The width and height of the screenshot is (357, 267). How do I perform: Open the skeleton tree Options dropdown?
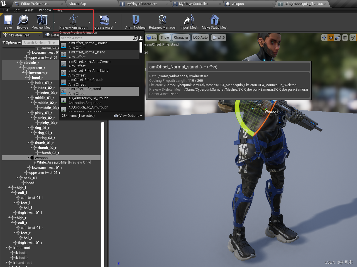11,43
